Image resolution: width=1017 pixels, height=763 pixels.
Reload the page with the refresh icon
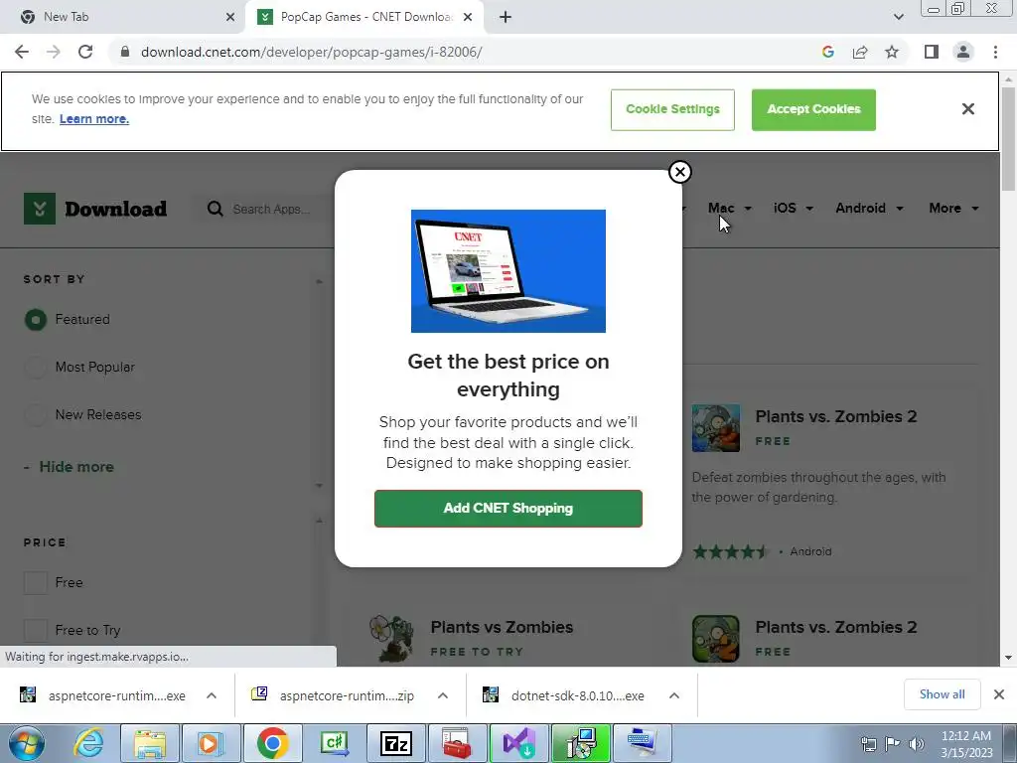point(85,52)
